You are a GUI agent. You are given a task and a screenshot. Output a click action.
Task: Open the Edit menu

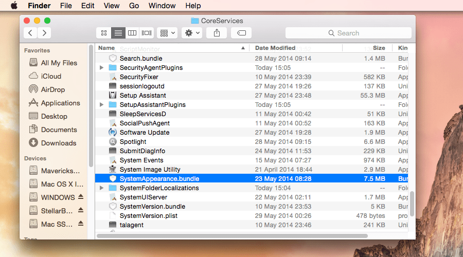click(87, 6)
